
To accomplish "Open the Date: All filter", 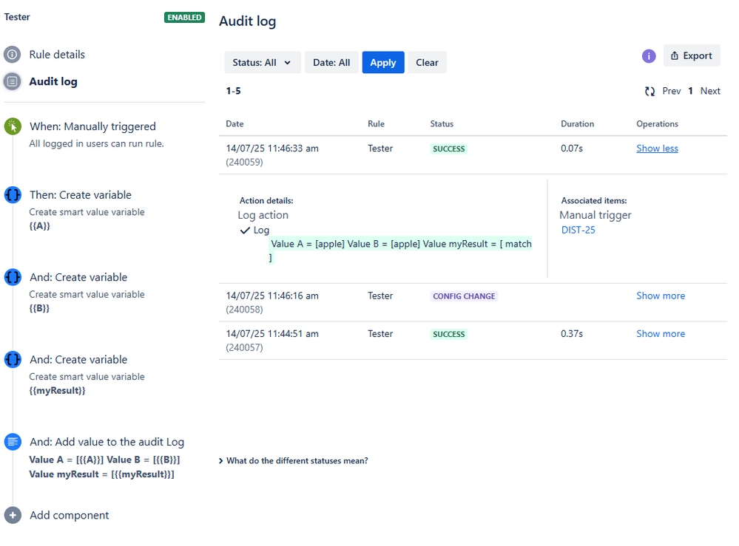I will pyautogui.click(x=331, y=63).
